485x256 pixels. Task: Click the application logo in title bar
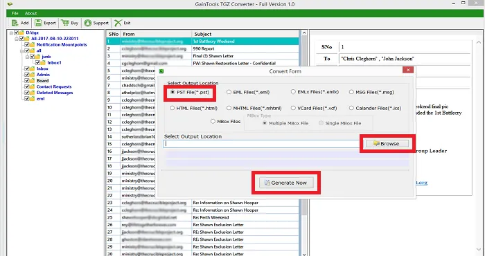(10, 4)
